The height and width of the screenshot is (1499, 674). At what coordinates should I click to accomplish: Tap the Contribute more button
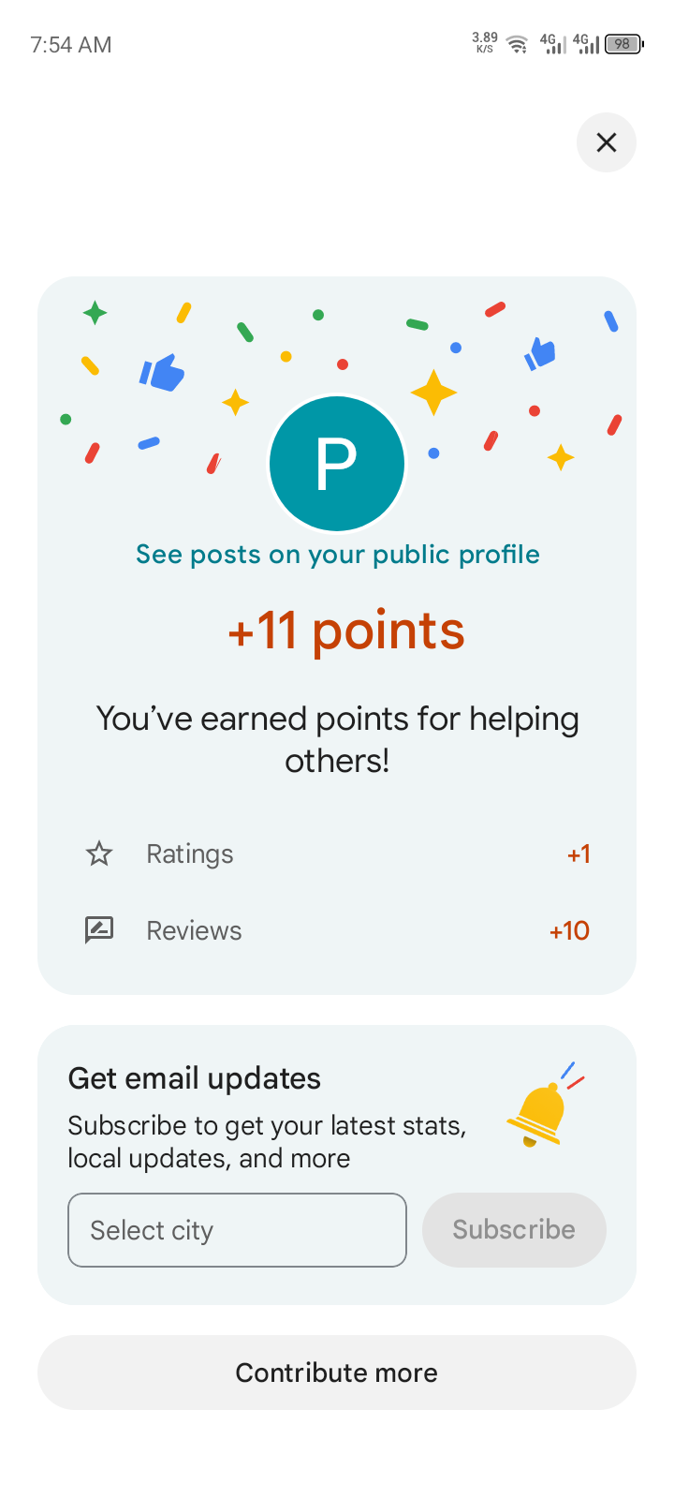coord(337,1373)
